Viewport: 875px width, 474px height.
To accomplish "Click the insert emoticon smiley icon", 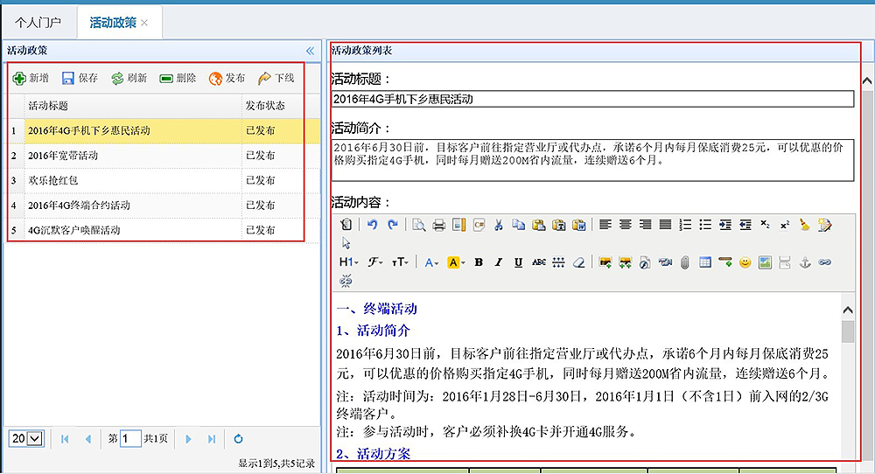I will (x=745, y=262).
